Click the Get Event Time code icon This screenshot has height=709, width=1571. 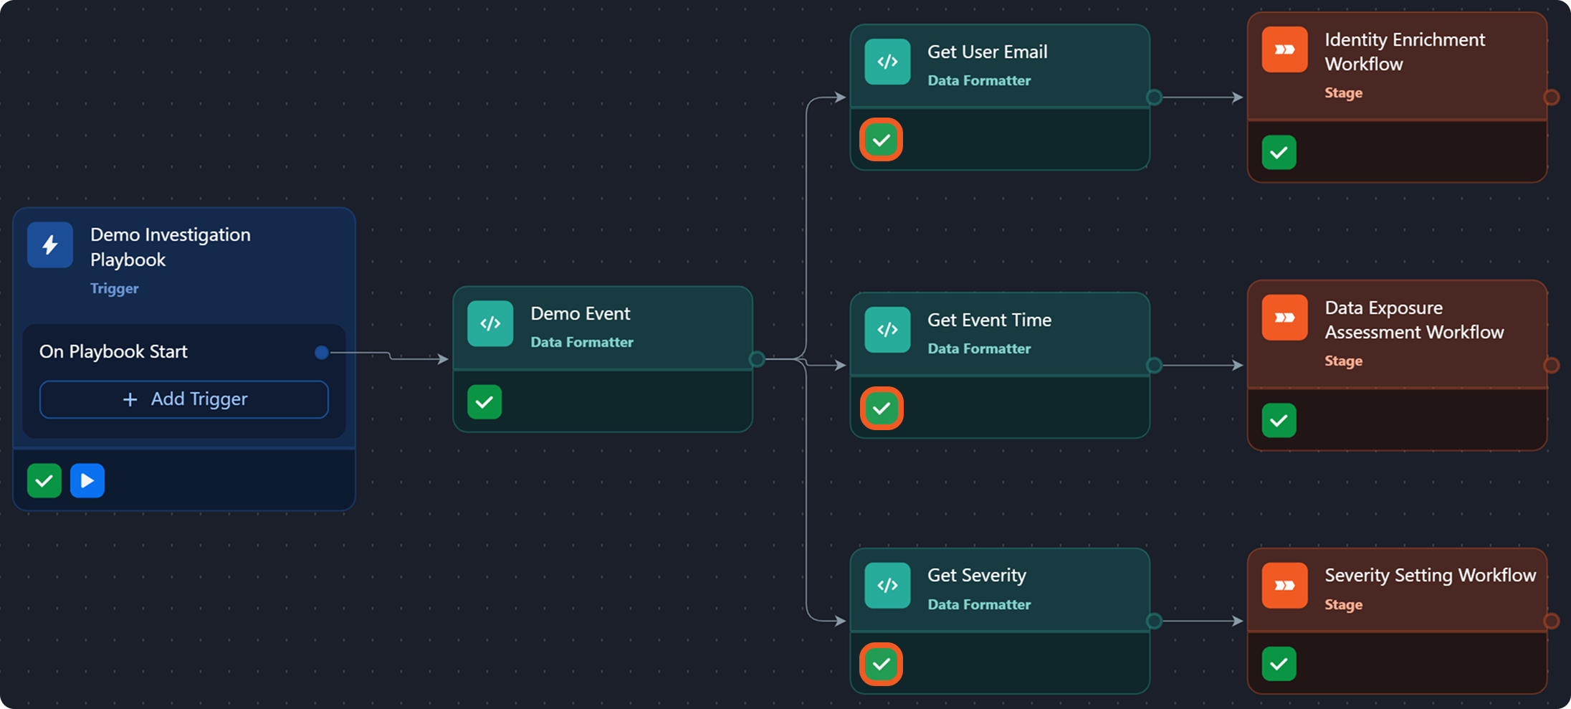pos(887,330)
